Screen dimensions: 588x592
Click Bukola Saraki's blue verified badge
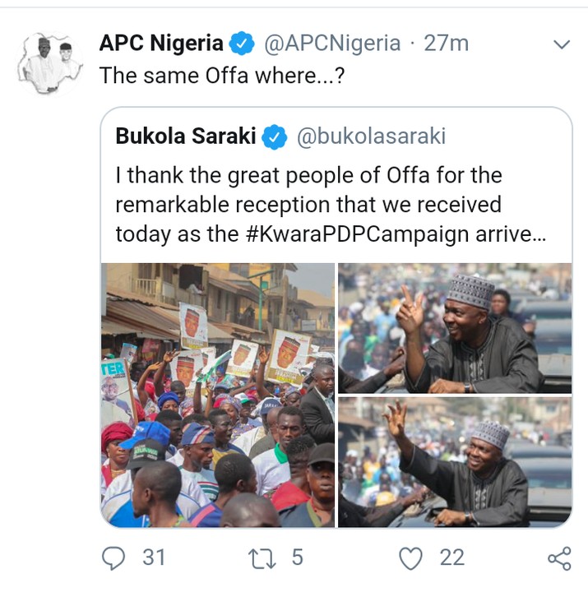pos(274,137)
